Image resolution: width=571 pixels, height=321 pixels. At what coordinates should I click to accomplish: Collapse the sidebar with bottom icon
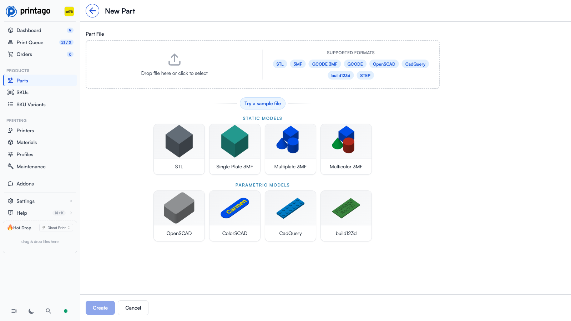pos(14,311)
